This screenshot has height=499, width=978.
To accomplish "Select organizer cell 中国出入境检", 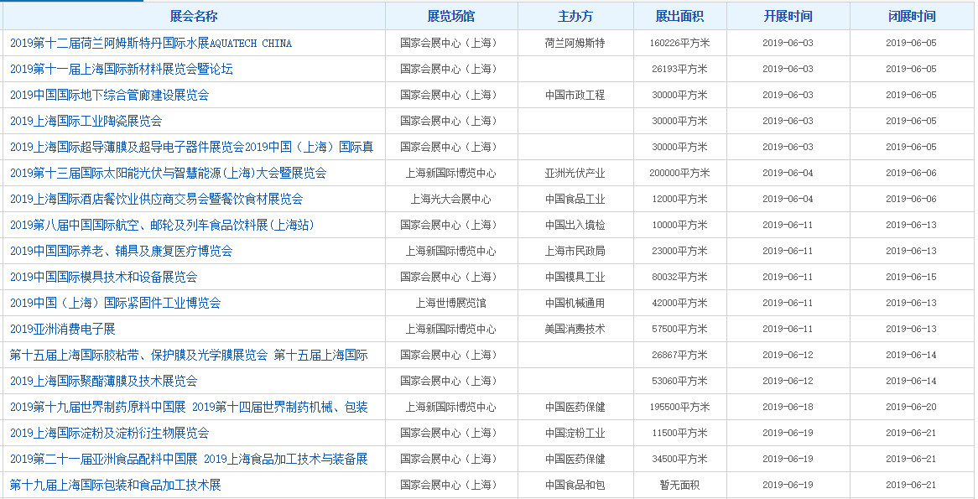I will tap(575, 225).
